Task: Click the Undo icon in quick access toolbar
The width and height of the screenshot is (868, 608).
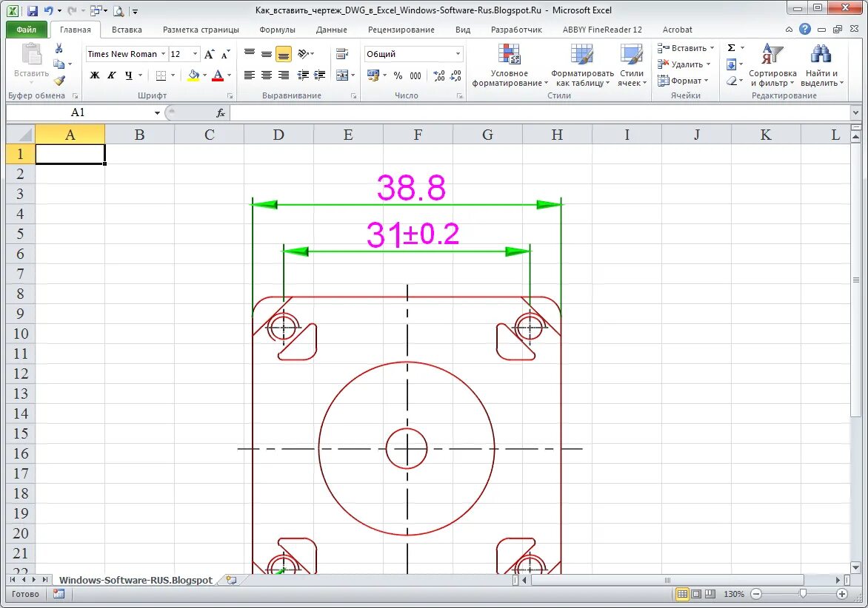Action: click(49, 10)
